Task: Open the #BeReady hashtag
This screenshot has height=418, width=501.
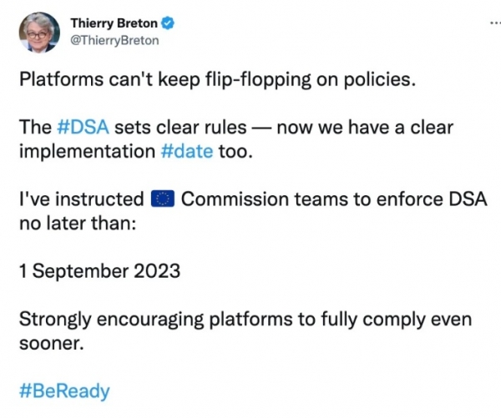Action: [x=64, y=391]
